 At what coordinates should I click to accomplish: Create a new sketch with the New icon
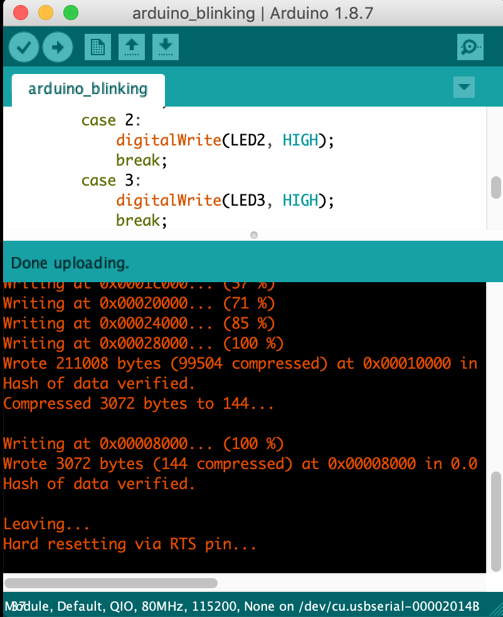98,47
